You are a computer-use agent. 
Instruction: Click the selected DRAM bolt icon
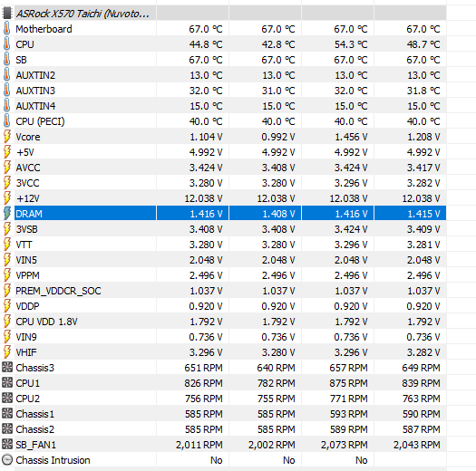[x=7, y=214]
